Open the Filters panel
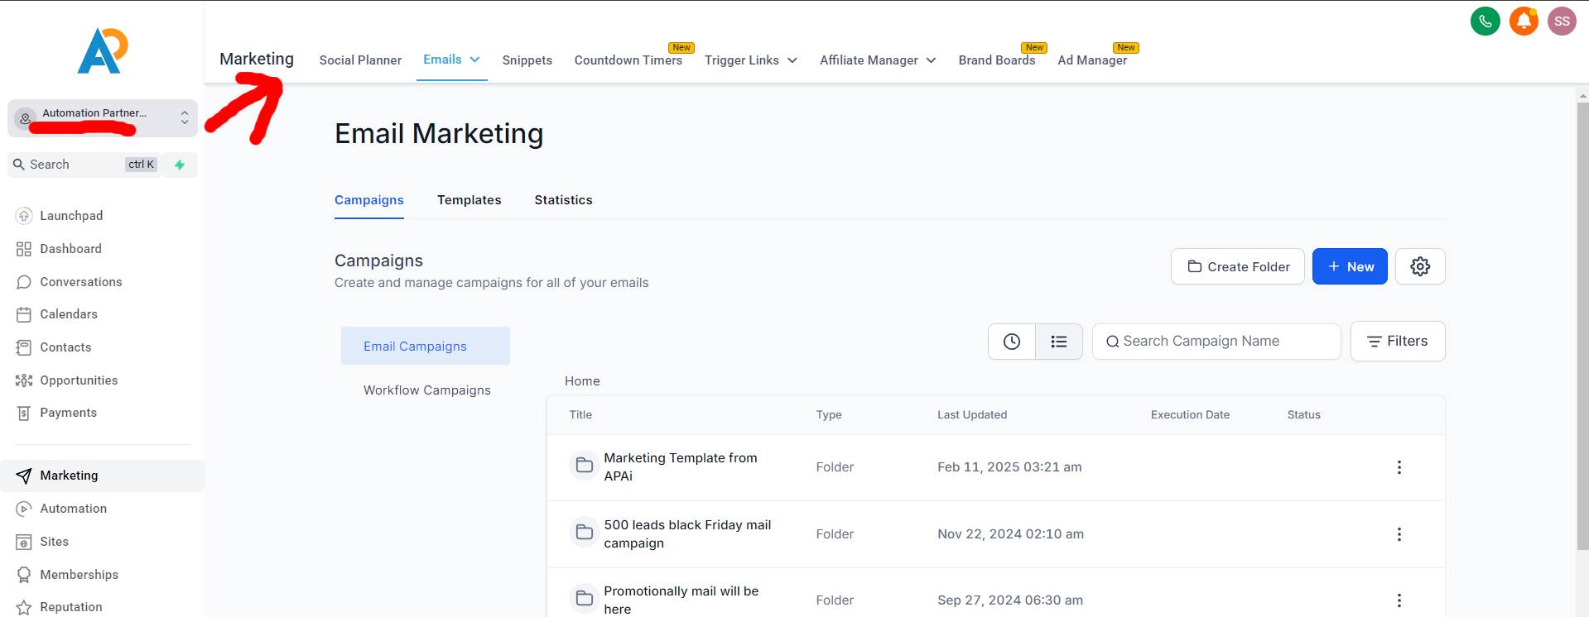Viewport: 1589px width, 617px height. [1398, 341]
